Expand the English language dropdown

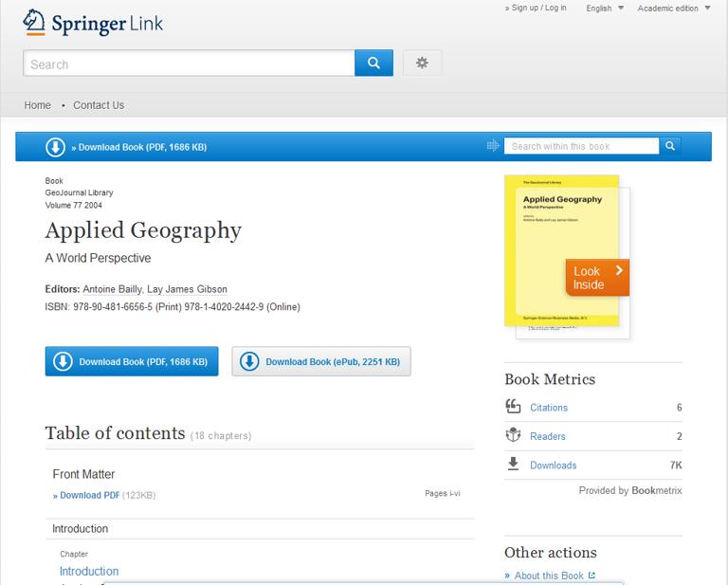tap(605, 9)
